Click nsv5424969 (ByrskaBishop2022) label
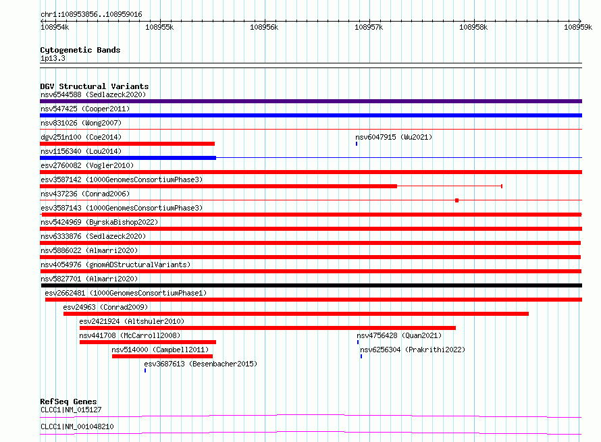This screenshot has height=442, width=601. coord(99,222)
